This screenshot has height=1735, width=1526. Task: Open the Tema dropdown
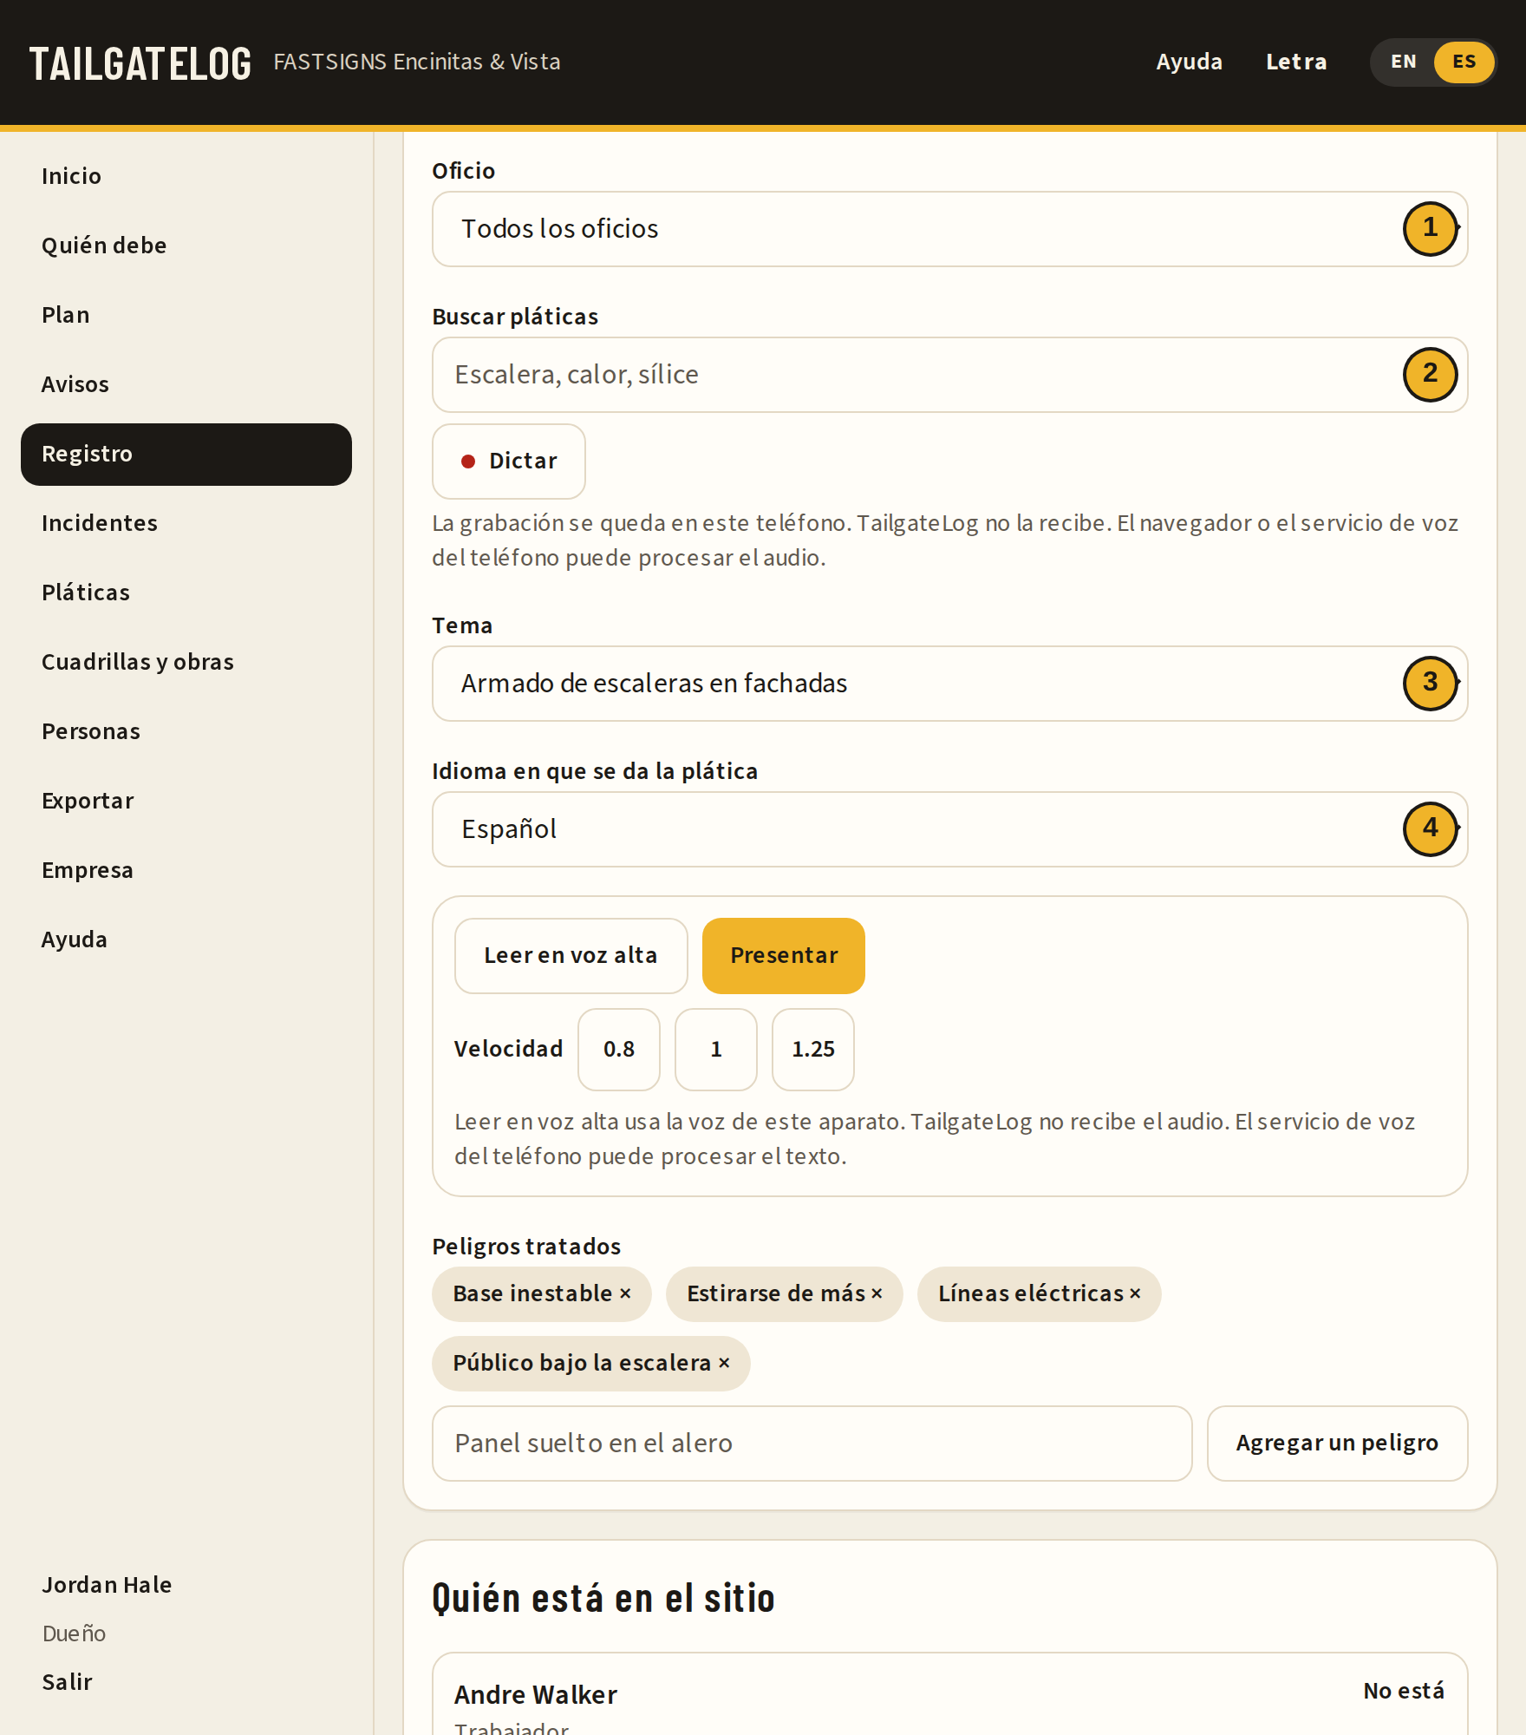point(949,684)
